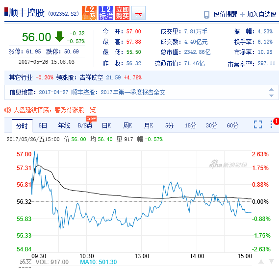Switch to the B/S点 tab
The image size is (279, 268).
click(x=85, y=126)
